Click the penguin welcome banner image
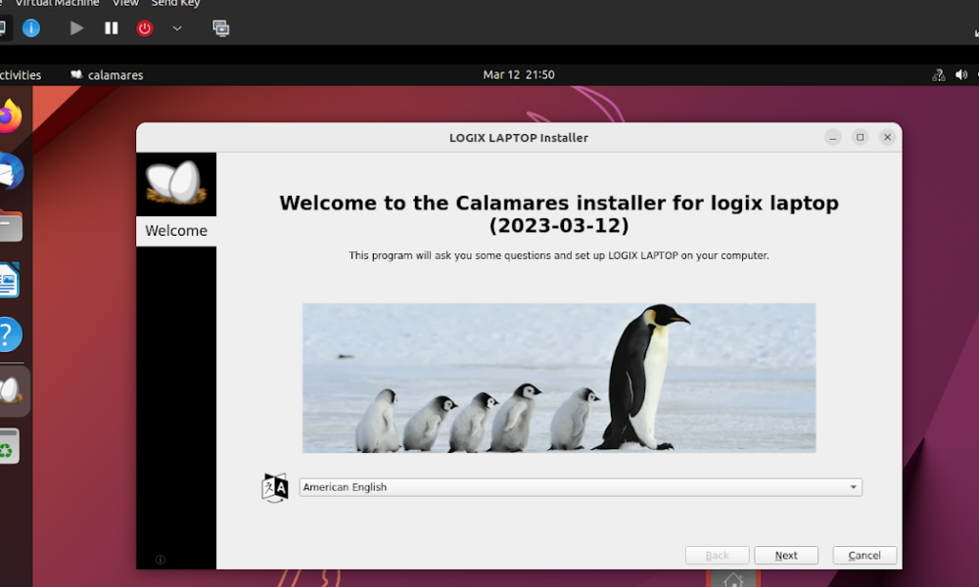Screen dimensions: 979x587 click(x=559, y=378)
